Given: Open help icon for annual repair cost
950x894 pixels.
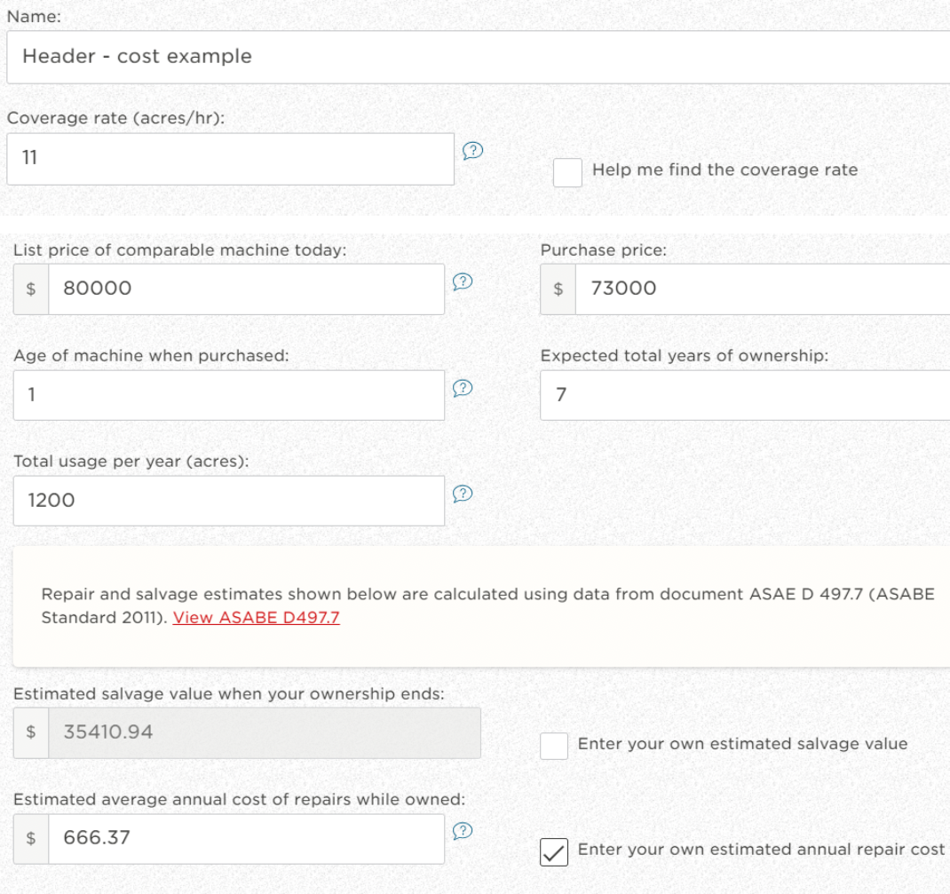Looking at the screenshot, I should click(x=462, y=831).
